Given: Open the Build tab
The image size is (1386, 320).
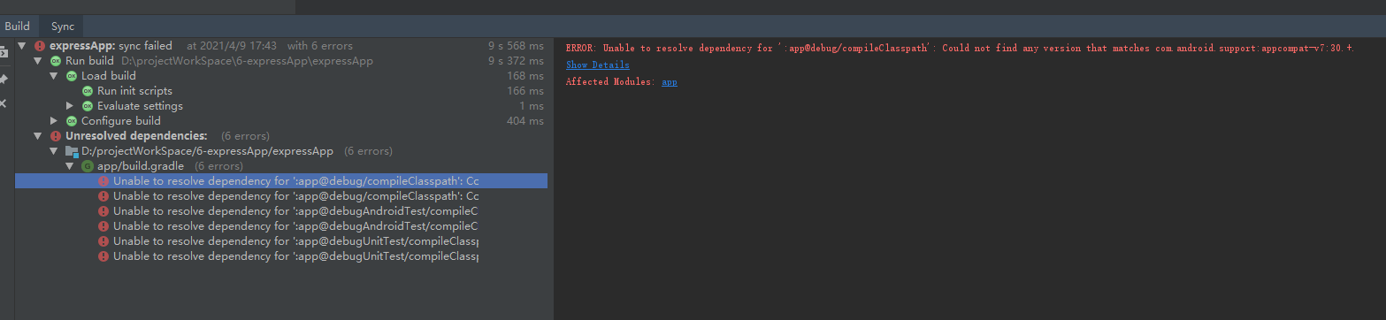Looking at the screenshot, I should (x=17, y=27).
